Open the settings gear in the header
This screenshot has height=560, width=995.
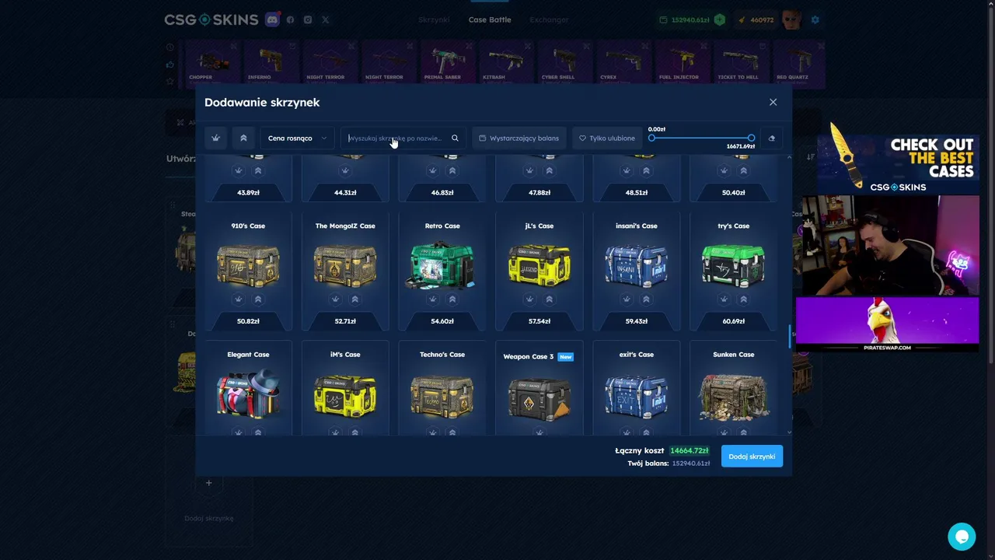point(815,19)
